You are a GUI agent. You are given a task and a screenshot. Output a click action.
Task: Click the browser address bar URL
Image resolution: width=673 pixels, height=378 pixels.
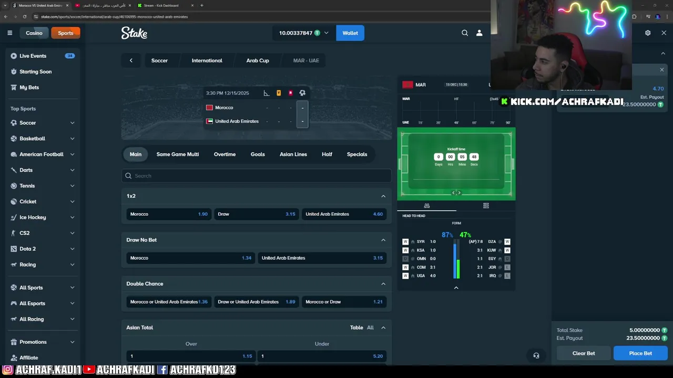(114, 17)
